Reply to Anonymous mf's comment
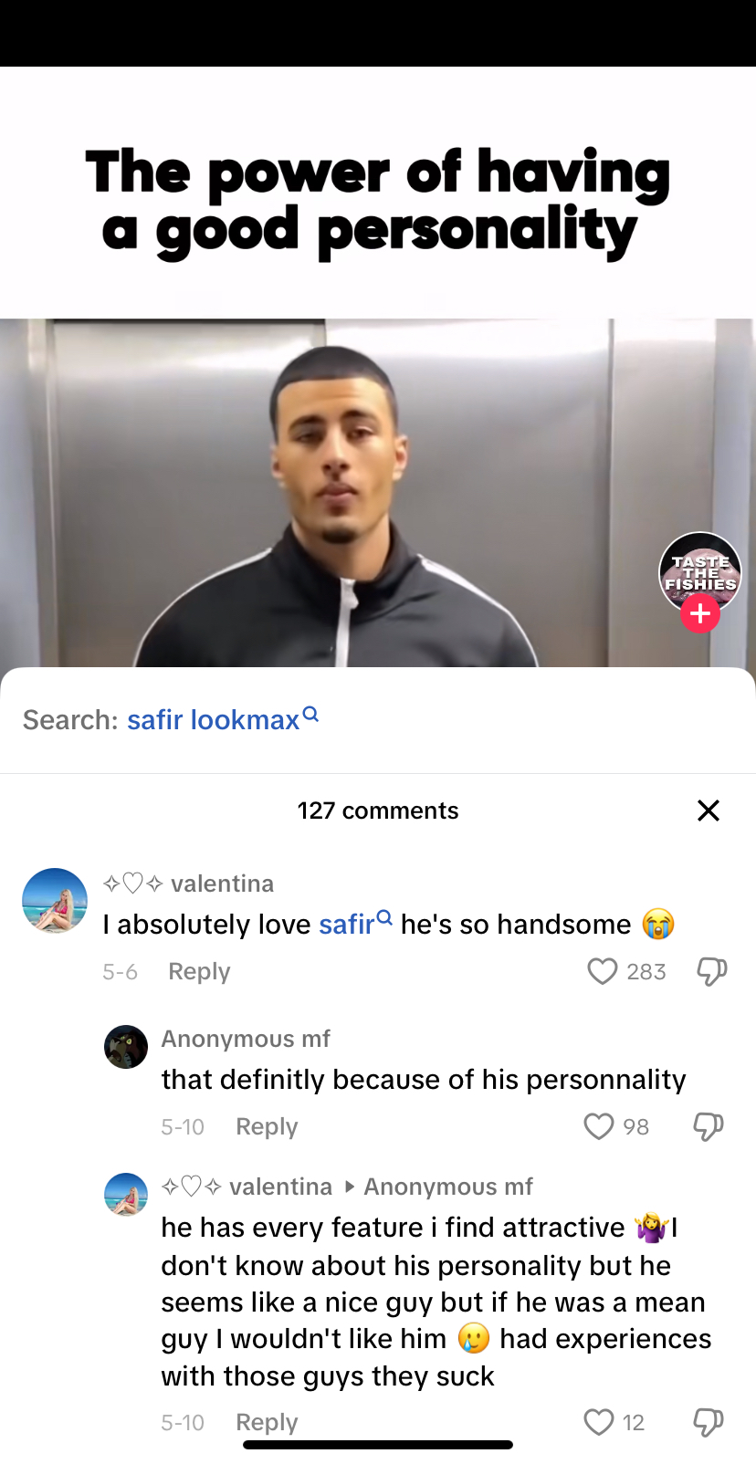This screenshot has height=1464, width=756. pos(267,1126)
